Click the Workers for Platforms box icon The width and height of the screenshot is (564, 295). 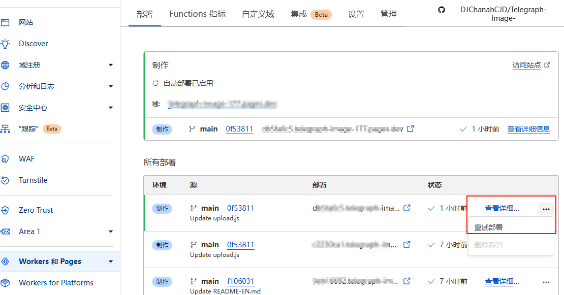(x=5, y=283)
